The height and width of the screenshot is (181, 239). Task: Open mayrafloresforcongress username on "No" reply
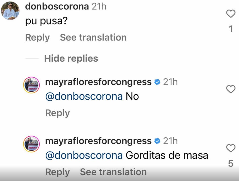(99, 82)
